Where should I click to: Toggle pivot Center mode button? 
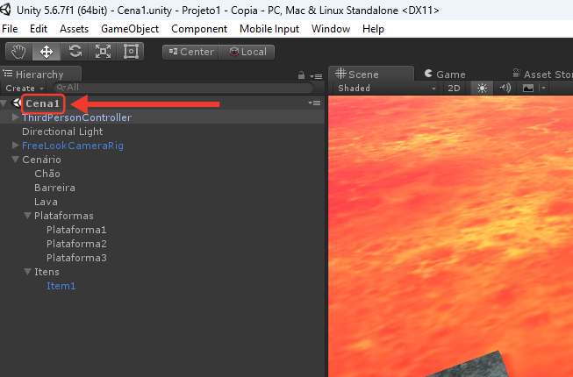coord(190,52)
